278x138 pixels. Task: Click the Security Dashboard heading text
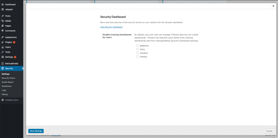click(x=113, y=17)
